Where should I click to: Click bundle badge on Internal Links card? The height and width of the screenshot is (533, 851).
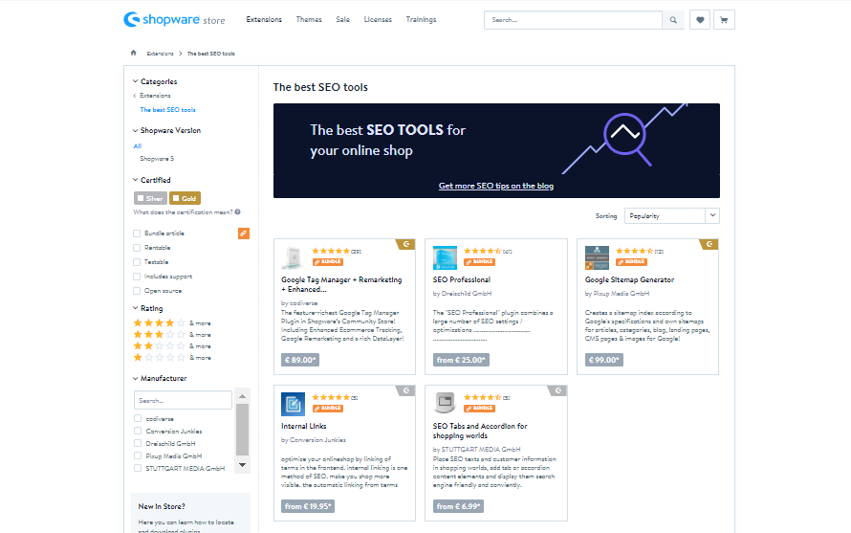tap(328, 408)
